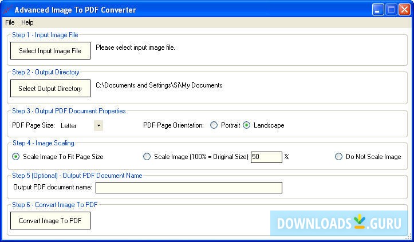Click Select Output Directory button
This screenshot has width=414, height=242.
[x=50, y=89]
